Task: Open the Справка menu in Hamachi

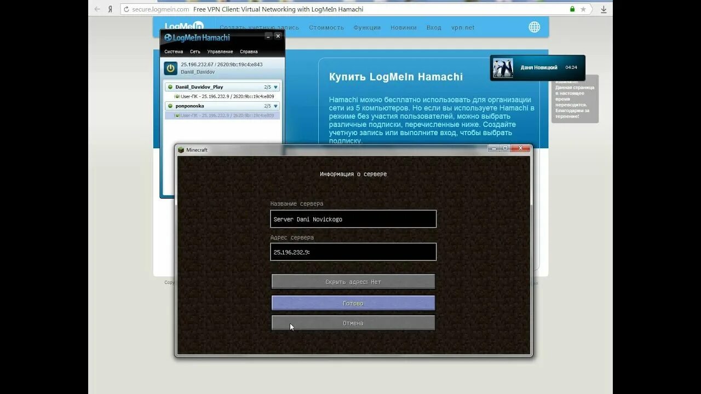Action: (249, 51)
